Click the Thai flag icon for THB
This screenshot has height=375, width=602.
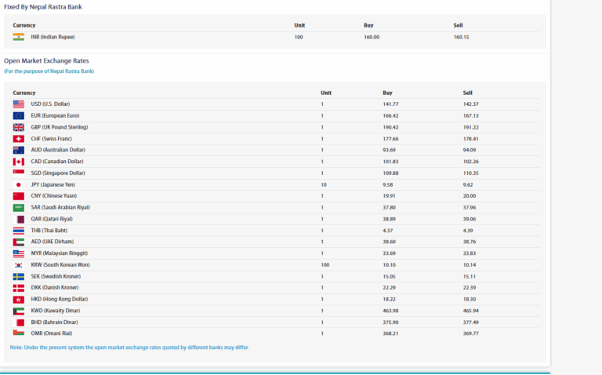click(19, 231)
